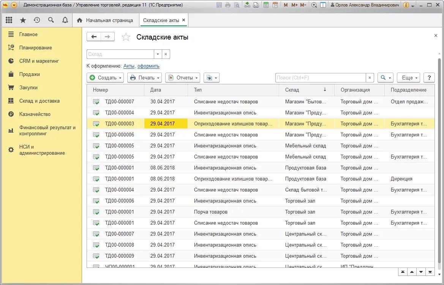Viewport: 444px width, 285px height.
Task: Click the Акты link
Action: pos(129,66)
